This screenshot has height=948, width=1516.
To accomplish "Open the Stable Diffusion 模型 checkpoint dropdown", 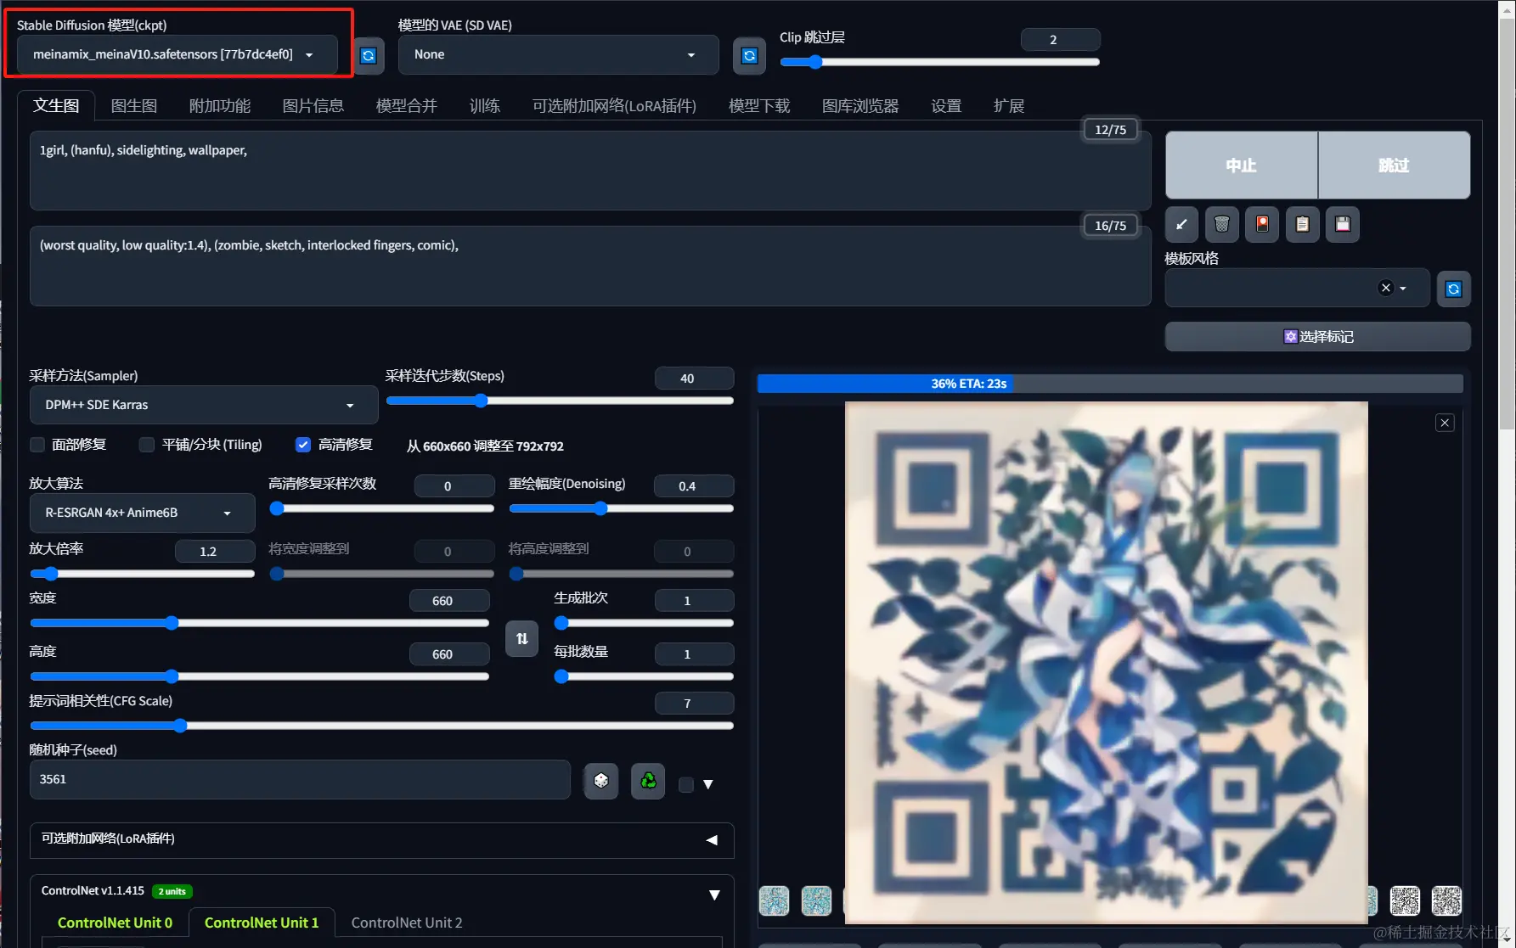I will (x=178, y=54).
